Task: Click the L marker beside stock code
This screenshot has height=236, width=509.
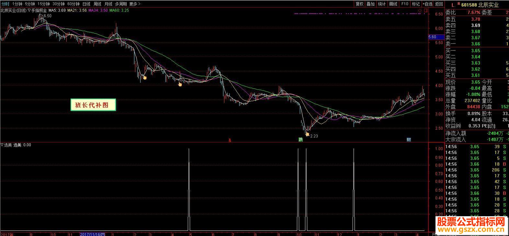Action: [x=453, y=5]
